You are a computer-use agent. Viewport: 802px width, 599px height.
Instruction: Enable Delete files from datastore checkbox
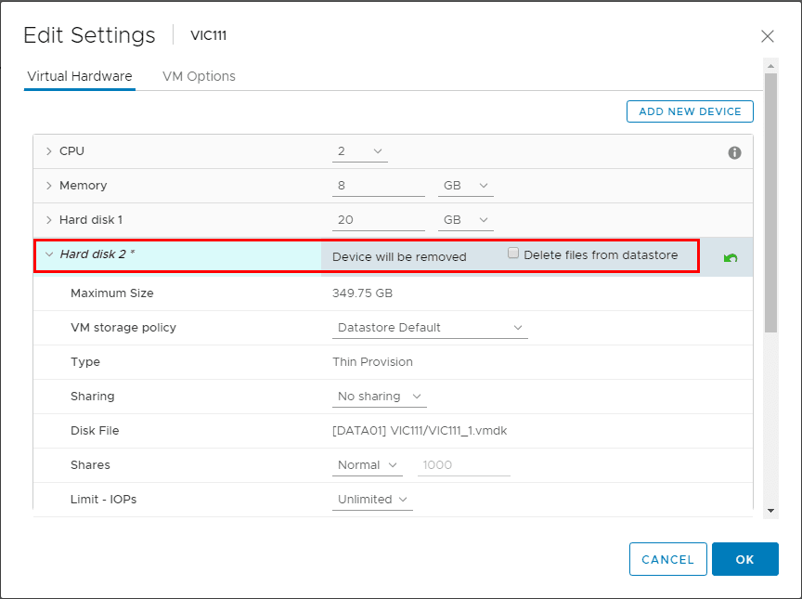pos(513,254)
